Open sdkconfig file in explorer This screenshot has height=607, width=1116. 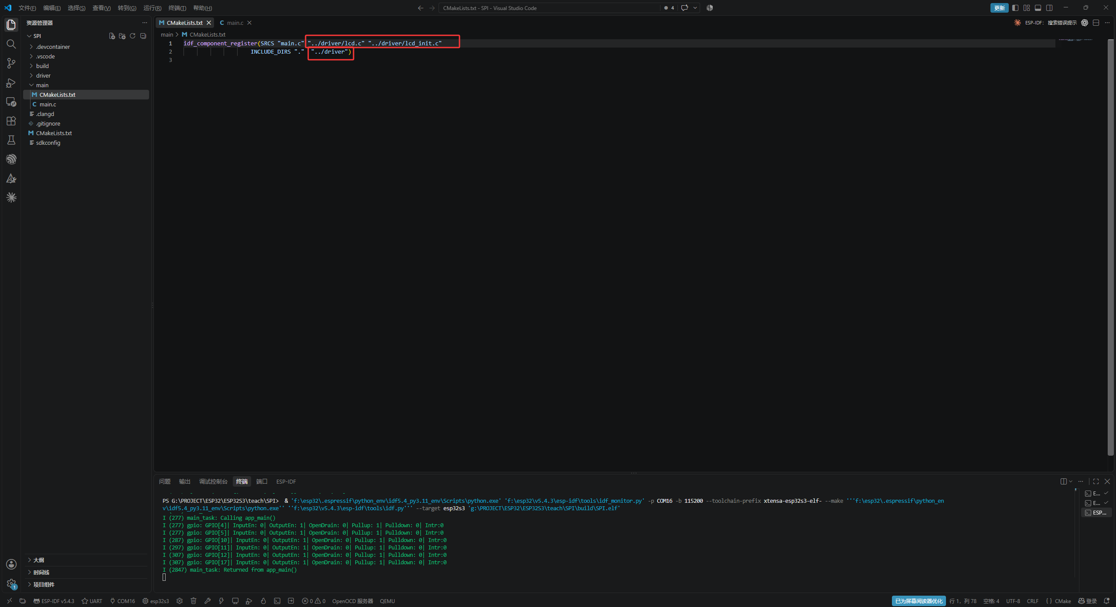87,143
